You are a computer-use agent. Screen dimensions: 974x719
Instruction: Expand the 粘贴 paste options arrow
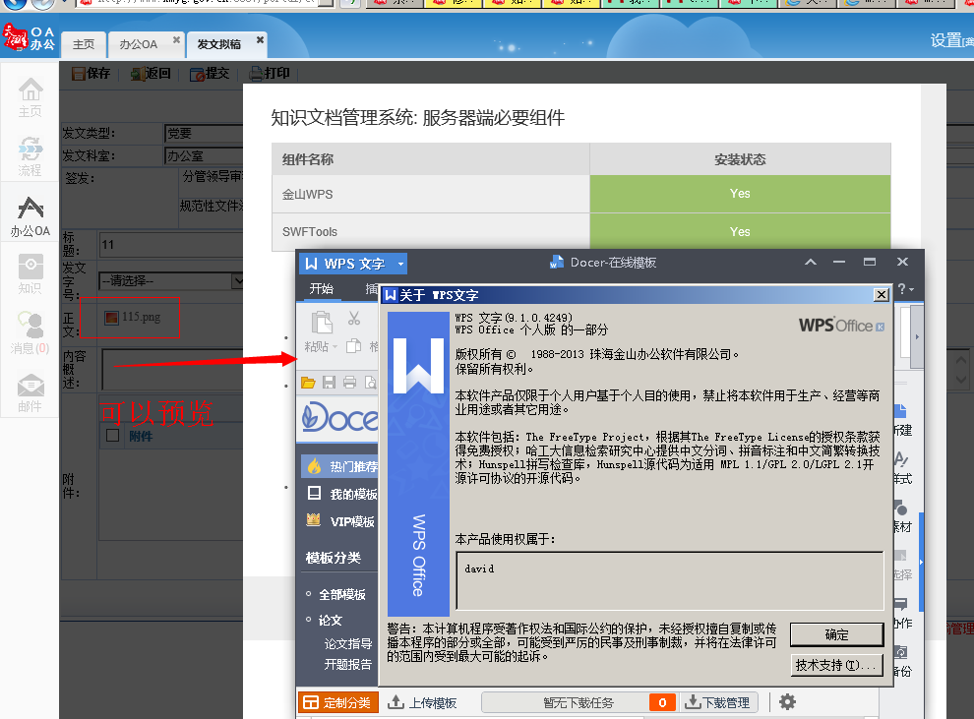[335, 346]
